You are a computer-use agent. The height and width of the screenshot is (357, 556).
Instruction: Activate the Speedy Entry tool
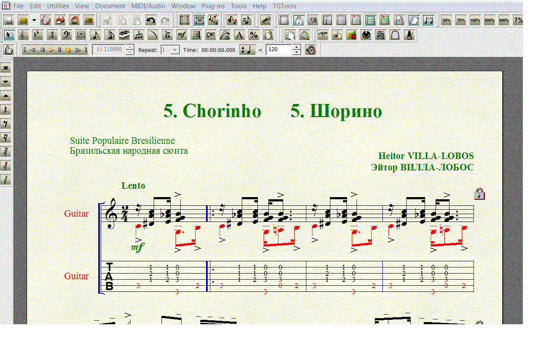[110, 35]
